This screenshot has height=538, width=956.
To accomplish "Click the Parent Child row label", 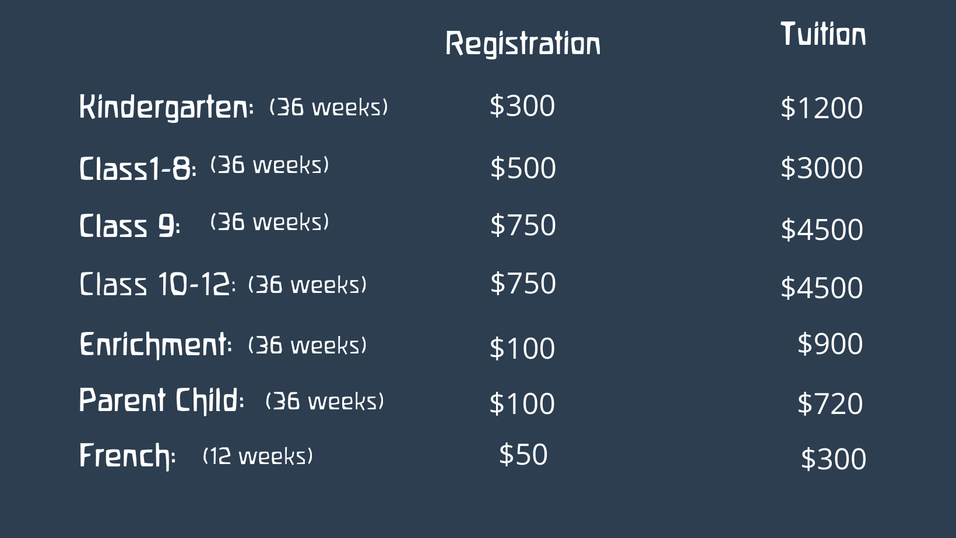I will (x=161, y=401).
